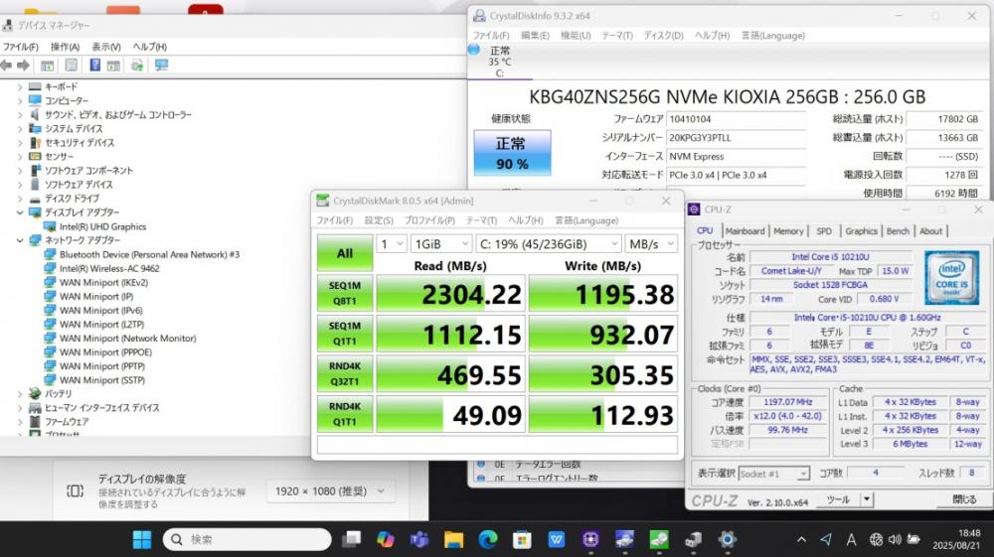Open test count dropdown showing 1
994x557 pixels.
(x=391, y=243)
